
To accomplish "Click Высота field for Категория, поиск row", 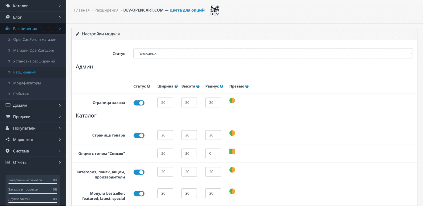I will coord(189,172).
